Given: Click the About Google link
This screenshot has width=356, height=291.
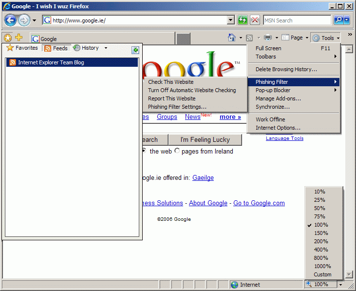Looking at the screenshot, I should 208,203.
